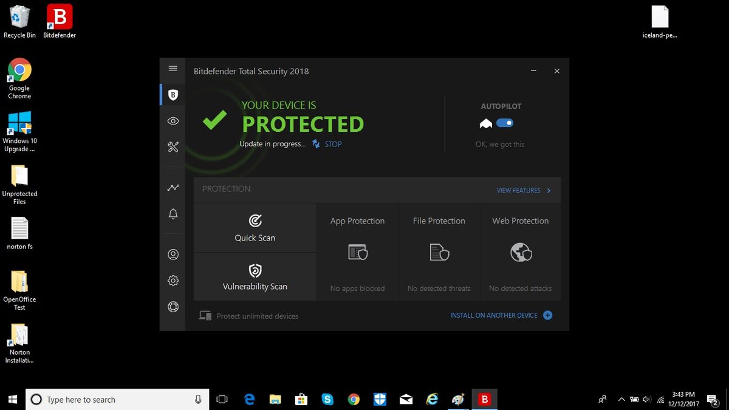Click the File Protection panel
This screenshot has width=729, height=410.
(439, 252)
